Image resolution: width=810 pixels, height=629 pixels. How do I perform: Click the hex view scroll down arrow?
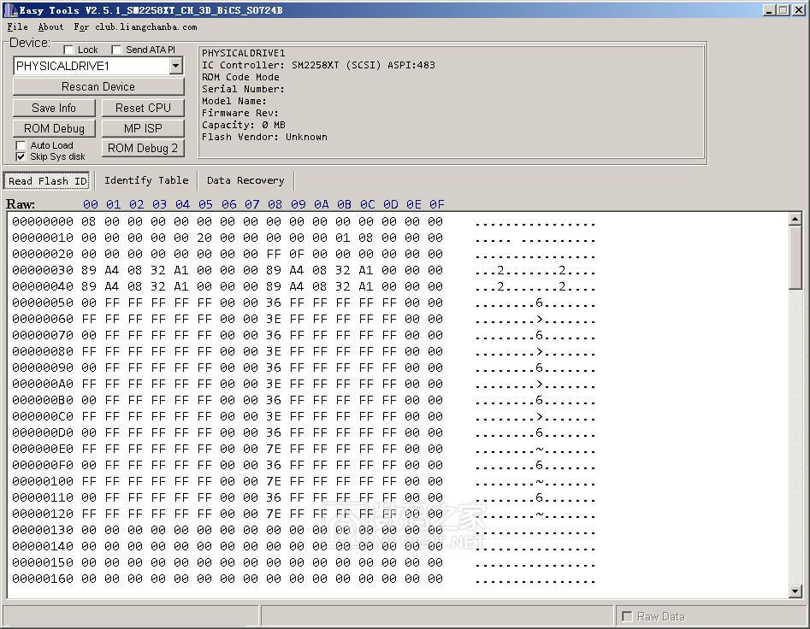pos(795,591)
